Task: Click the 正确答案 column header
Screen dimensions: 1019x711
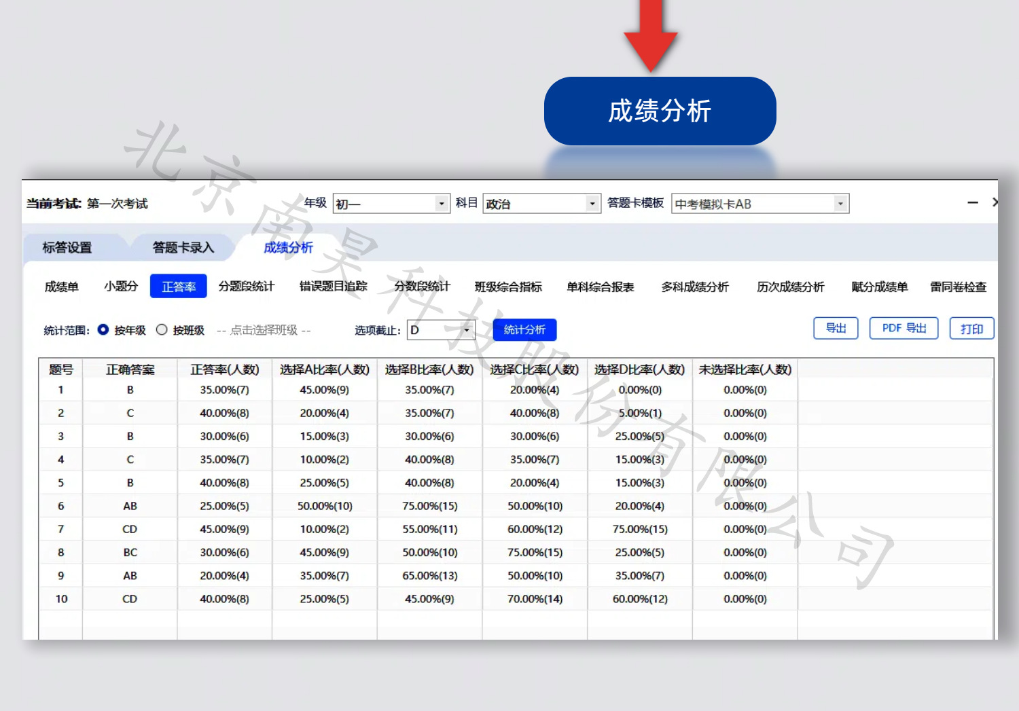Action: pos(130,369)
